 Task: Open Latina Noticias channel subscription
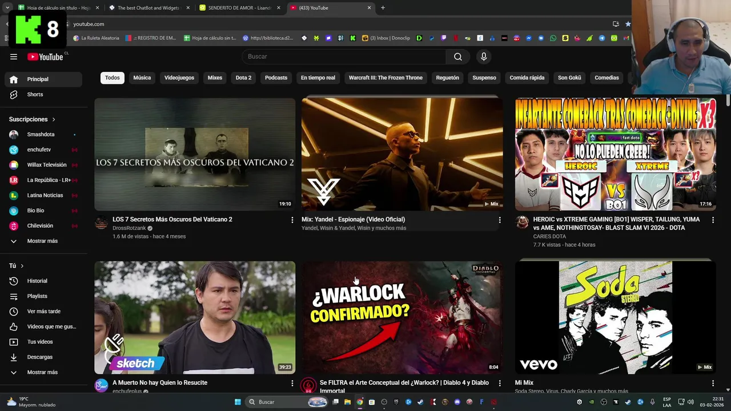coord(43,195)
